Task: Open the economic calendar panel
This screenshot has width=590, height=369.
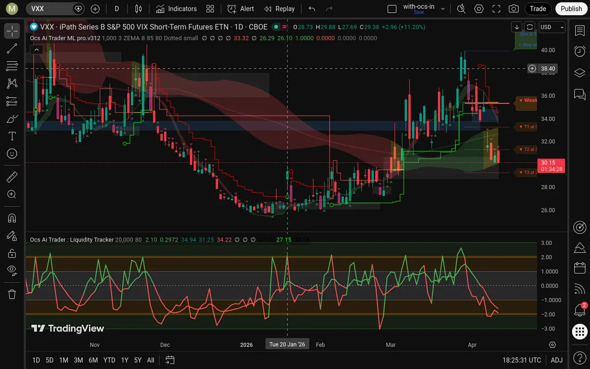Action: tap(580, 268)
